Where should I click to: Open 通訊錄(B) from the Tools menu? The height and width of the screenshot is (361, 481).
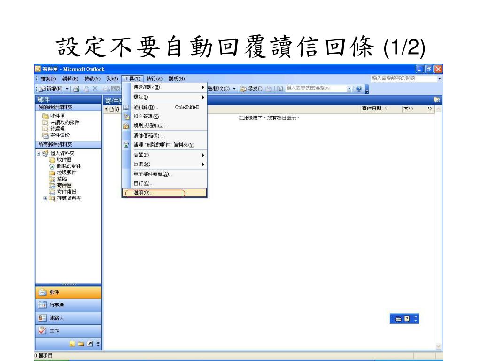tap(164, 107)
